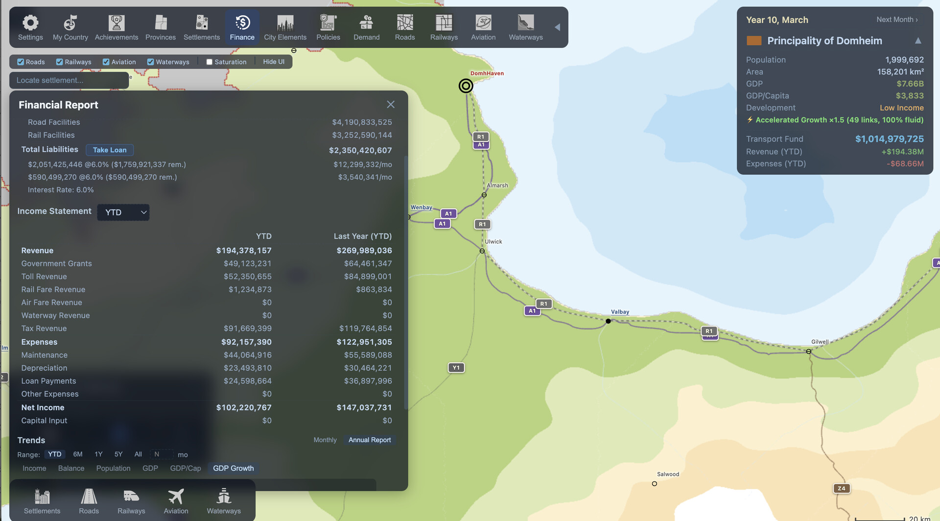Collapse the Principality of Domheim panel
940x521 pixels.
pos(918,41)
